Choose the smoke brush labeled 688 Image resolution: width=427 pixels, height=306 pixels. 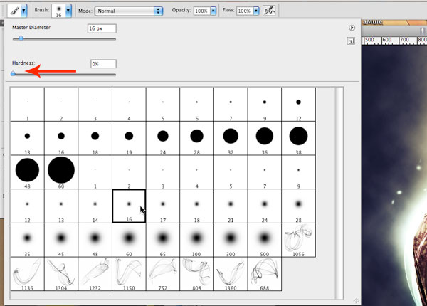(265, 274)
